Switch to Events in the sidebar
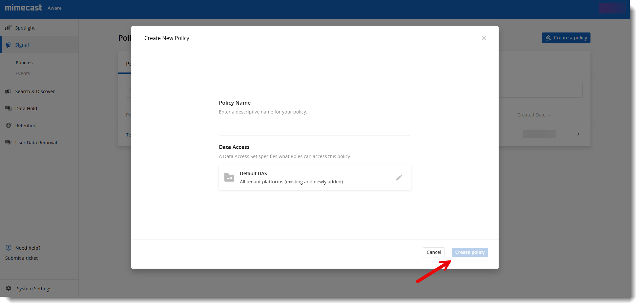641x308 pixels. click(x=23, y=73)
